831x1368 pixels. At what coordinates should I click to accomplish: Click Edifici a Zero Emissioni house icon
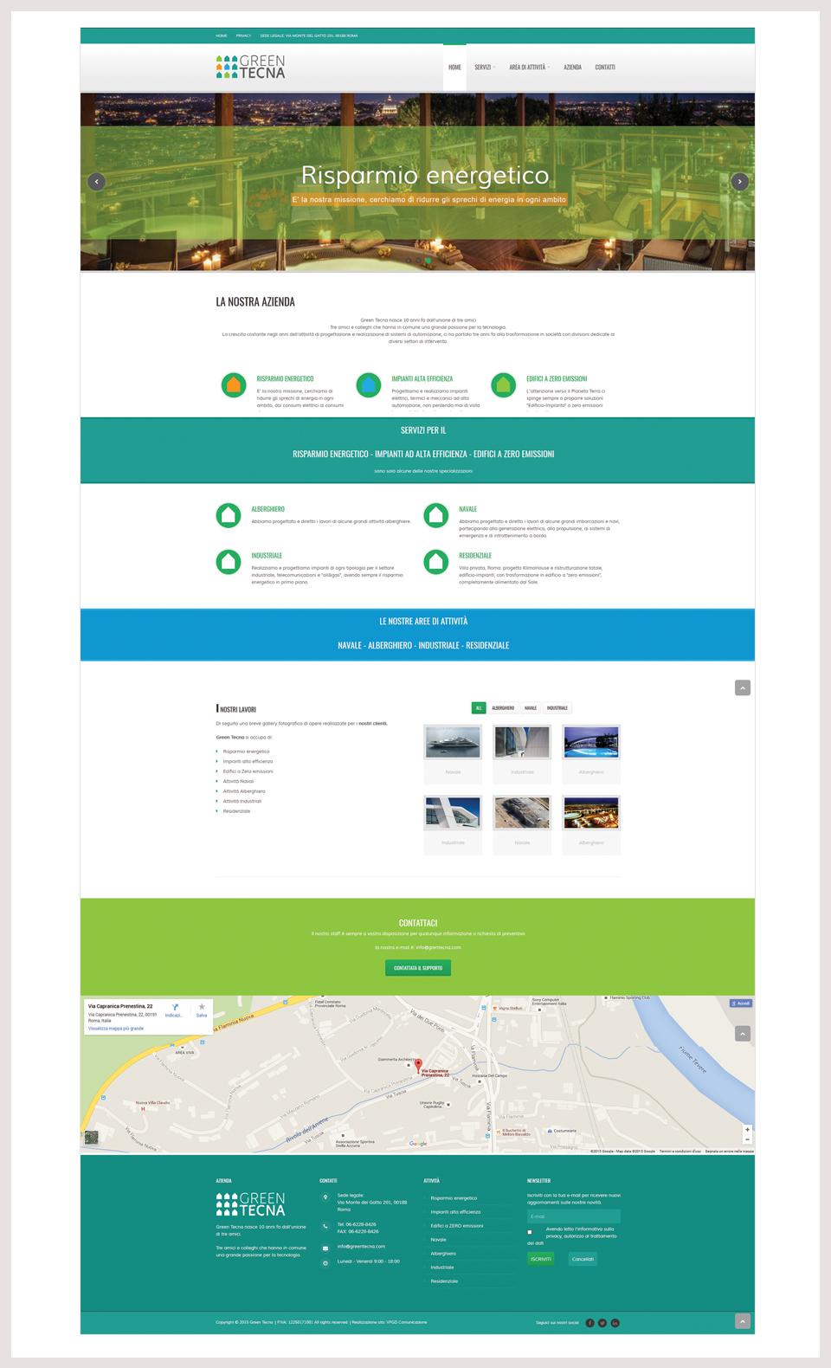(x=503, y=385)
